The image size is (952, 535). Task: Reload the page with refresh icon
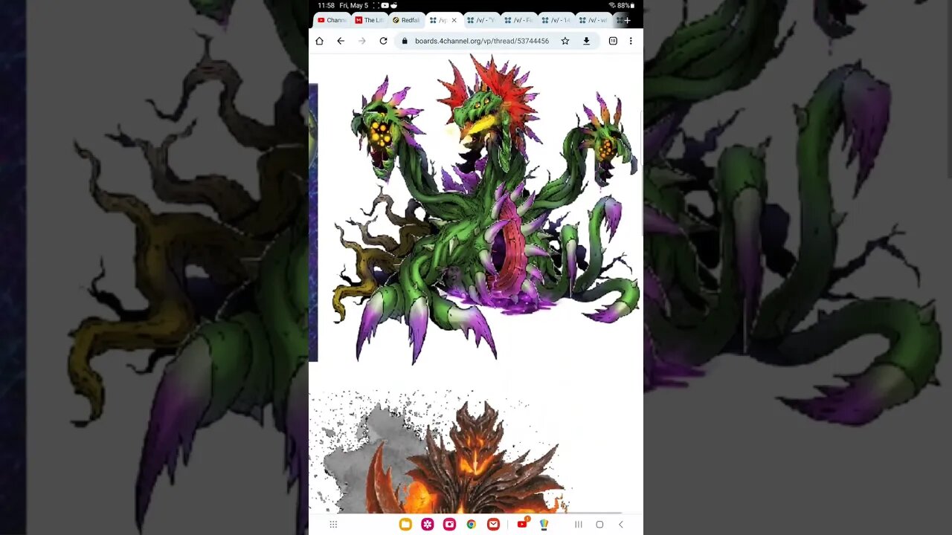[383, 41]
